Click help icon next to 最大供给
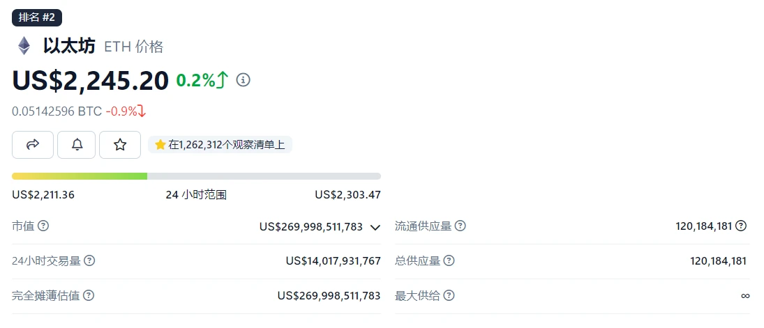This screenshot has height=328, width=764. 449,296
